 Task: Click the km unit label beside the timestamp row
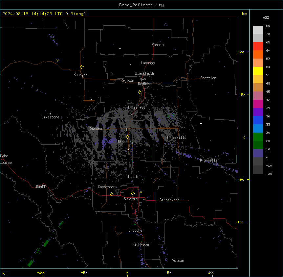pos(245,14)
